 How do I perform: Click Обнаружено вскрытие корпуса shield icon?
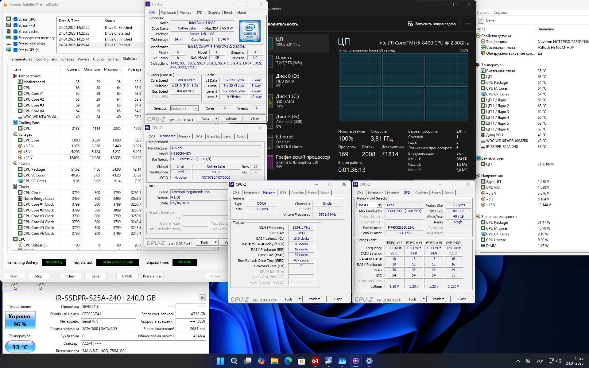pyautogui.click(x=483, y=53)
